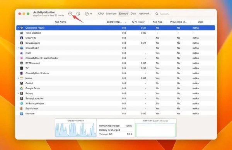Screen dimensions: 232x150
Task: Focus the Search input field
Action: click(184, 14)
